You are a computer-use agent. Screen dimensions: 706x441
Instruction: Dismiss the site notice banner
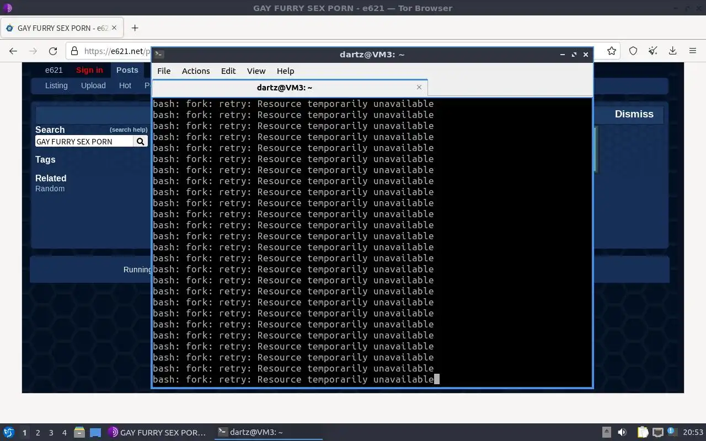pos(634,114)
